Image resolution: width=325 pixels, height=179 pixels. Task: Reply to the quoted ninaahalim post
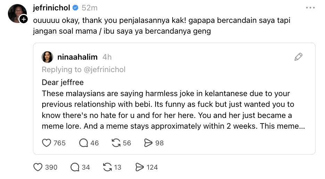tap(83, 143)
